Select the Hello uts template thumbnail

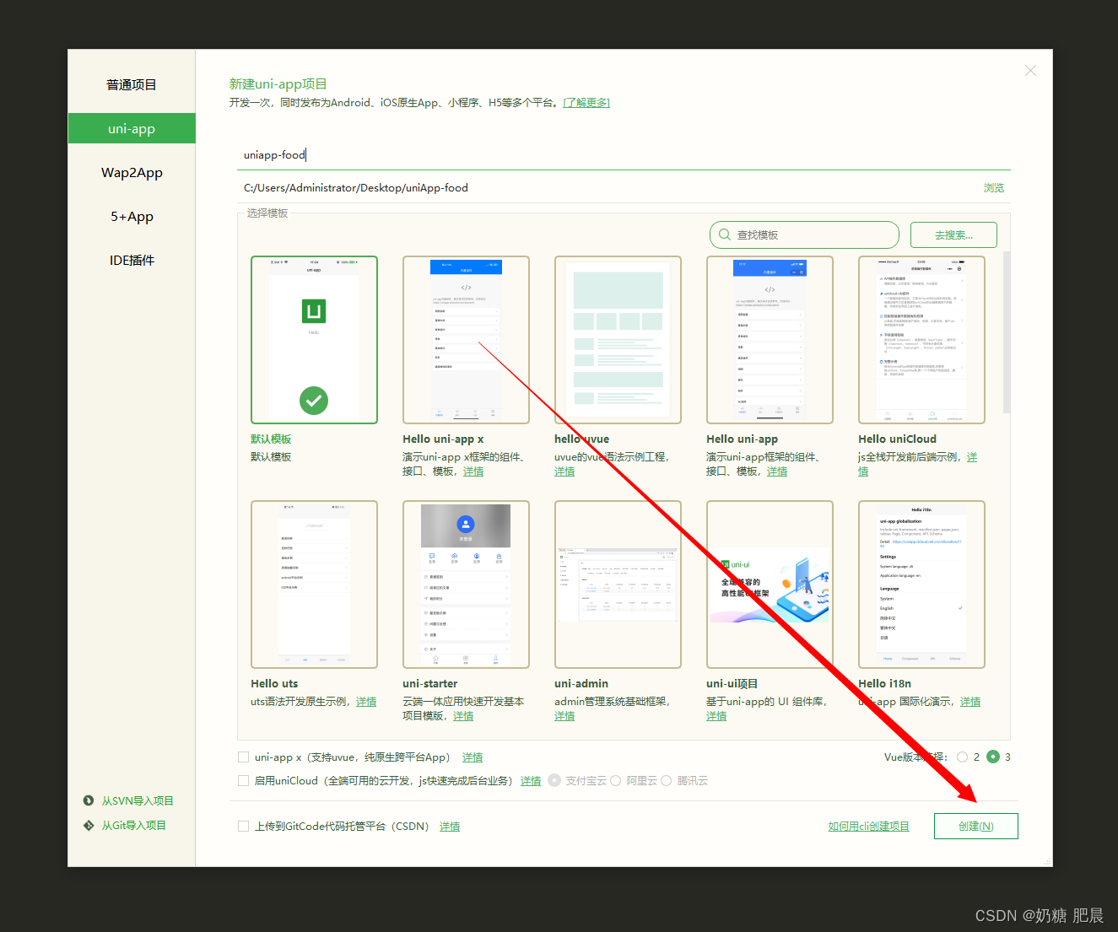pos(314,585)
